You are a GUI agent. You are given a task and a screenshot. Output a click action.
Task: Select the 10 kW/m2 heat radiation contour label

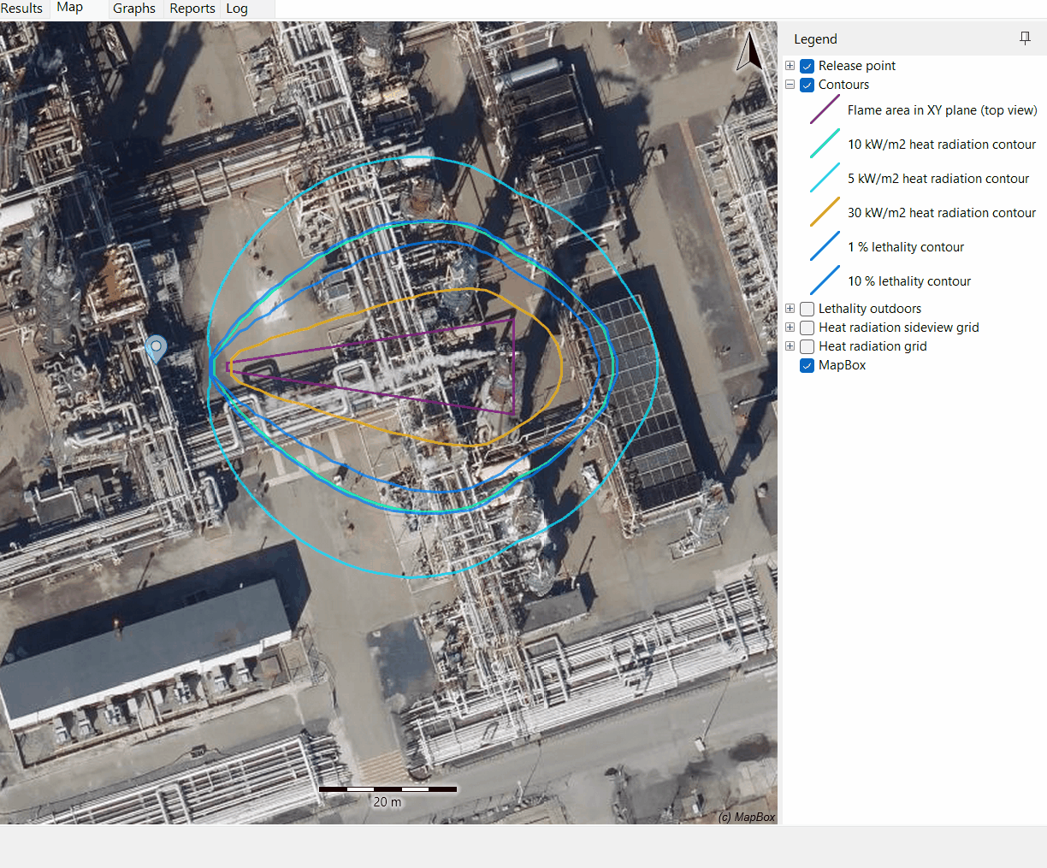pyautogui.click(x=941, y=144)
